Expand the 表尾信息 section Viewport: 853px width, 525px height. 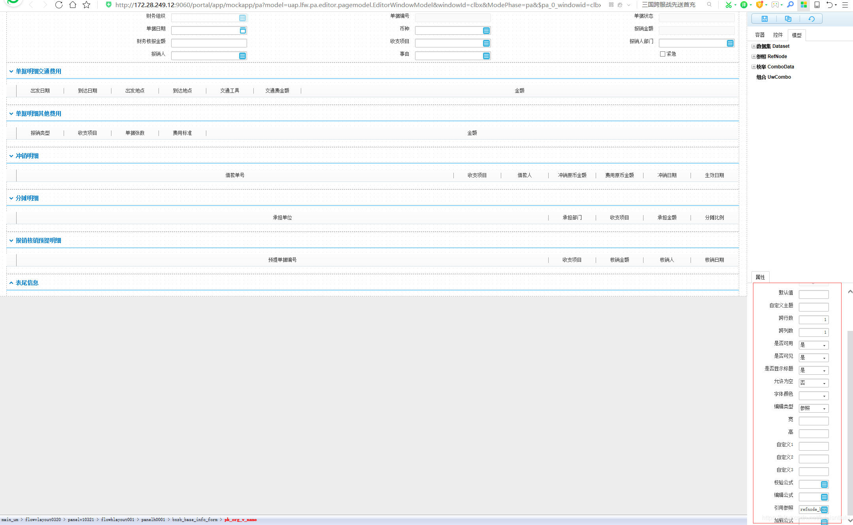tap(11, 283)
